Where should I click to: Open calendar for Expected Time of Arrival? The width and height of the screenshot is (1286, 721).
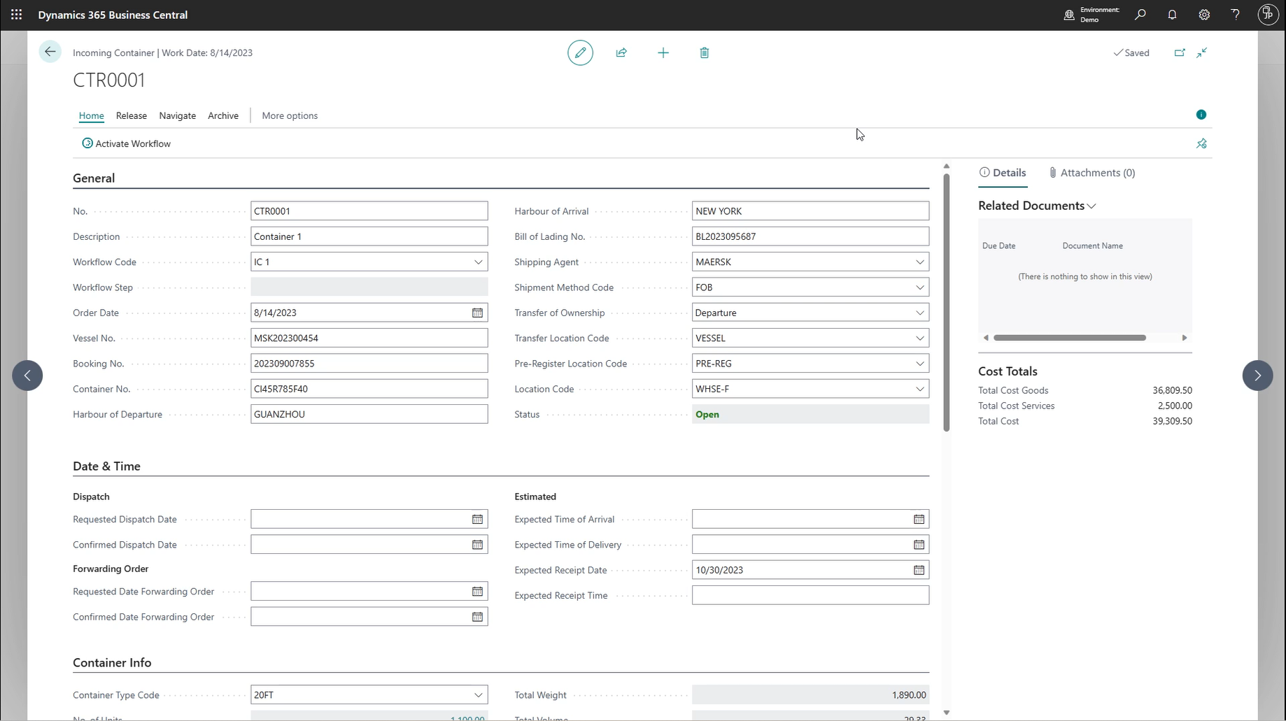coord(919,519)
